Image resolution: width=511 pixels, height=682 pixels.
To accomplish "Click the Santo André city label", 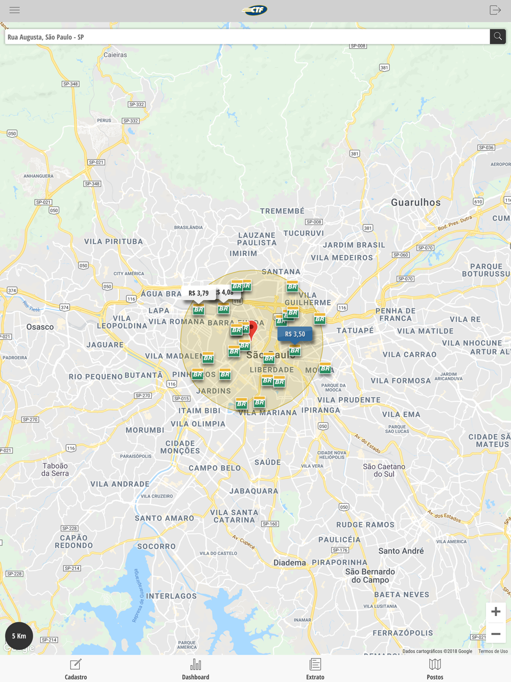I will pyautogui.click(x=401, y=551).
